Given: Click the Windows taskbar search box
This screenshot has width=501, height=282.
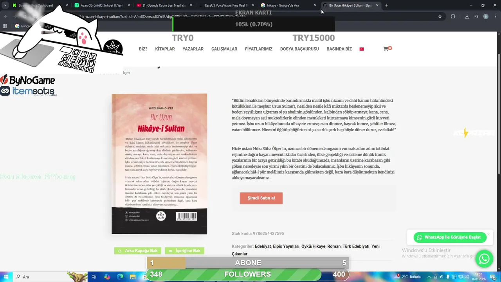Looking at the screenshot, I should [50, 277].
